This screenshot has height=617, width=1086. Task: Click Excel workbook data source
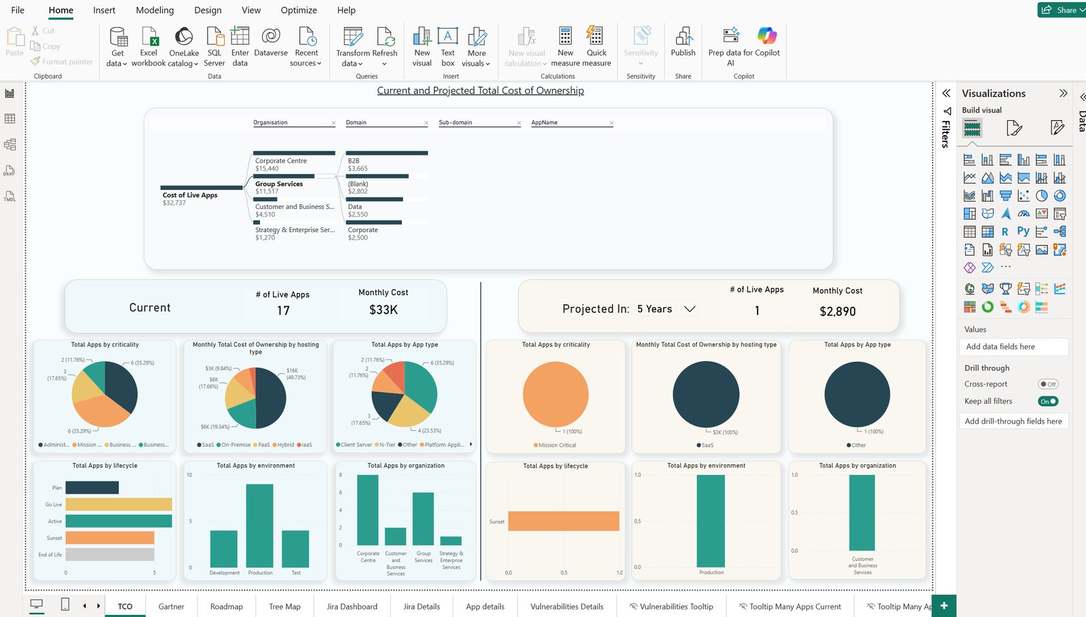(x=149, y=47)
